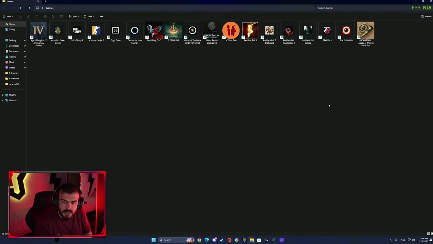
Task: Add a new File Explorer tab
Action: coord(46,1)
